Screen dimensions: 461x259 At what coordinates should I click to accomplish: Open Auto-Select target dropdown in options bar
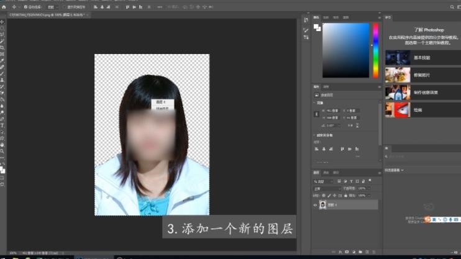52,7
